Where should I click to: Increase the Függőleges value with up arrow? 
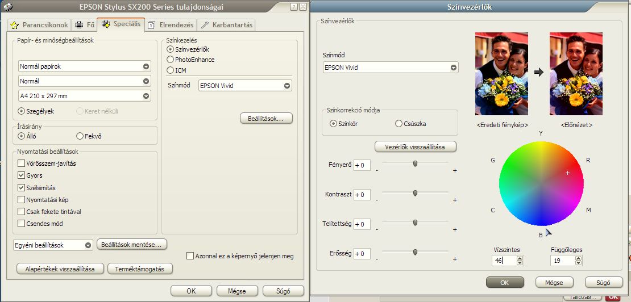click(x=579, y=258)
